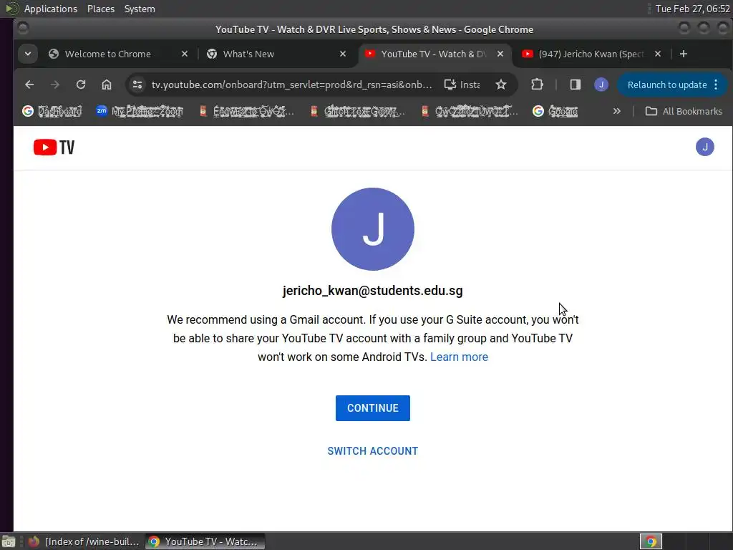This screenshot has height=550, width=733.
Task: Open the System menu
Action: [x=140, y=9]
